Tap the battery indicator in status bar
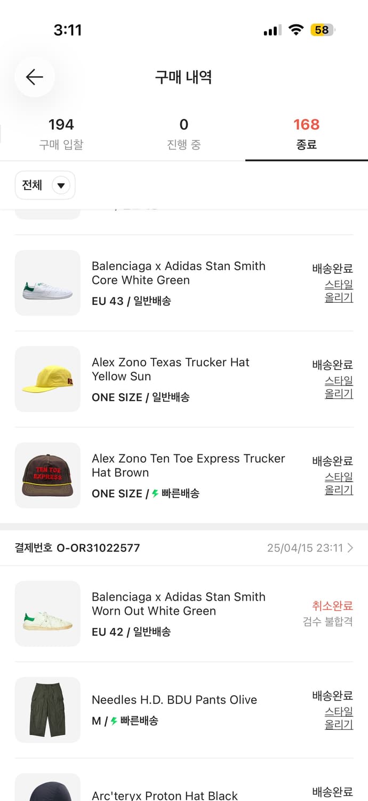 (x=322, y=30)
